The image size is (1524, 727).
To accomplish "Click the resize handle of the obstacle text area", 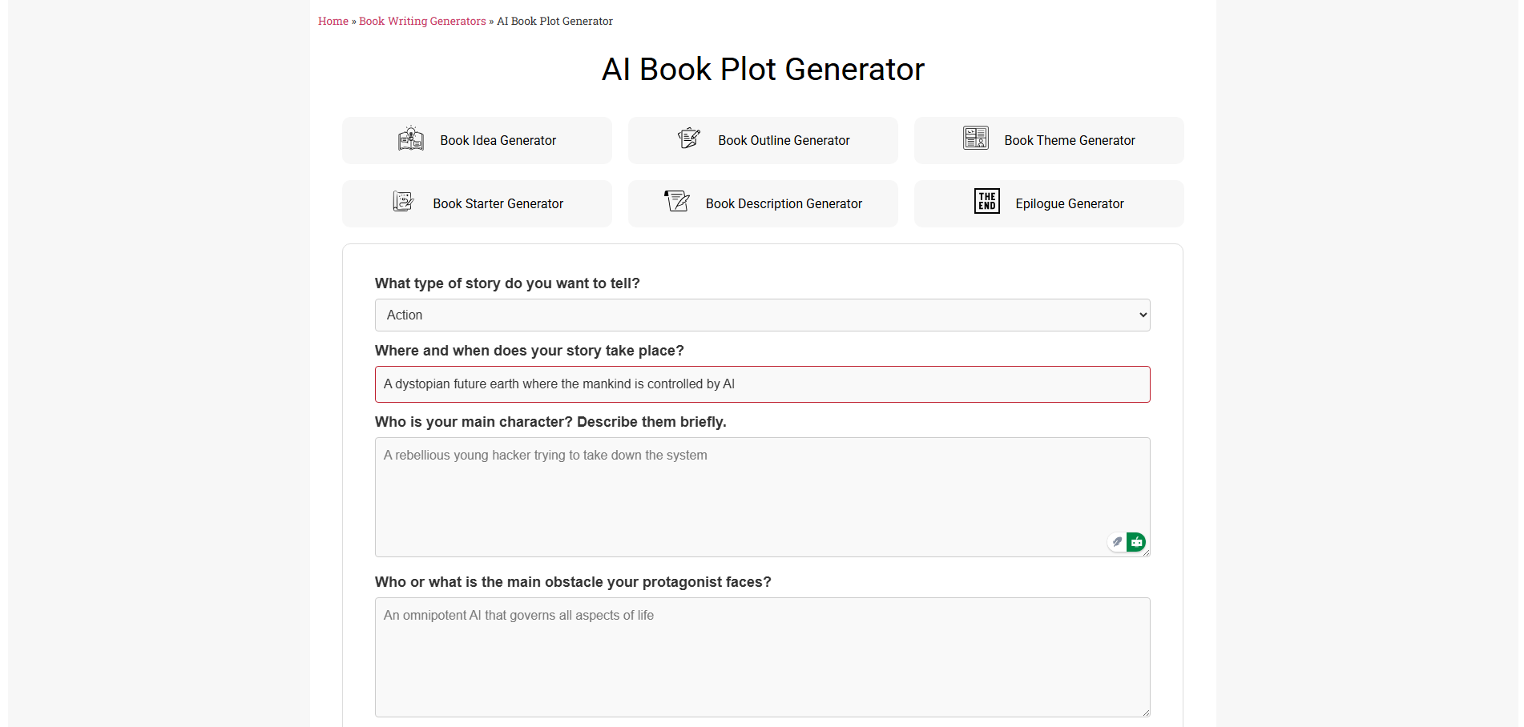I will [1146, 713].
